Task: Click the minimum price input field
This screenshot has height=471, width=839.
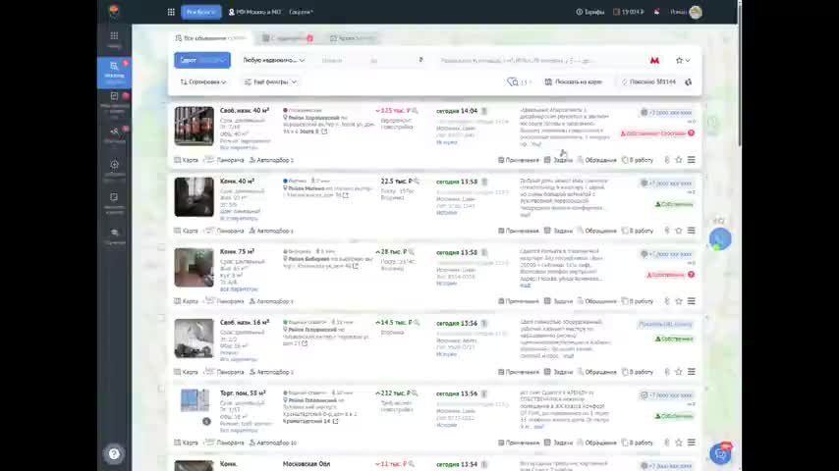Action: [x=343, y=61]
